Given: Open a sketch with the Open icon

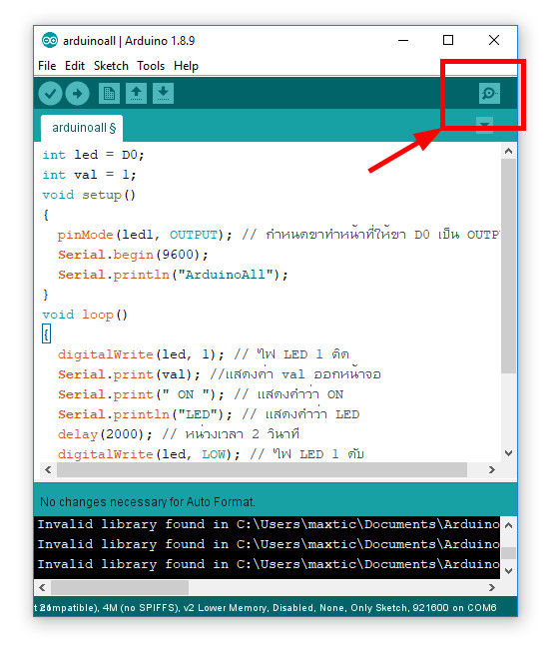Looking at the screenshot, I should pos(136,93).
